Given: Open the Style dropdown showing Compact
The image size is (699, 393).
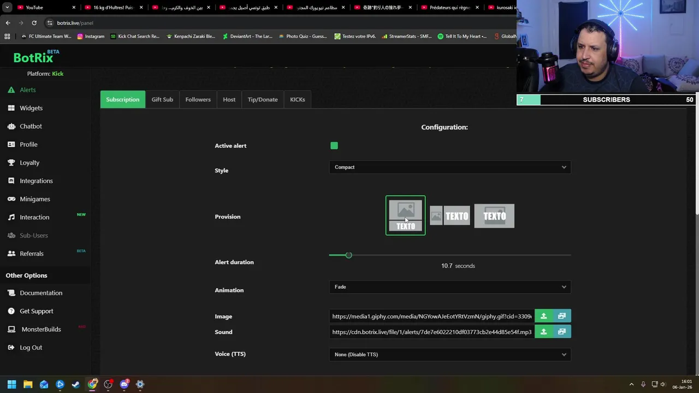Looking at the screenshot, I should click(450, 167).
